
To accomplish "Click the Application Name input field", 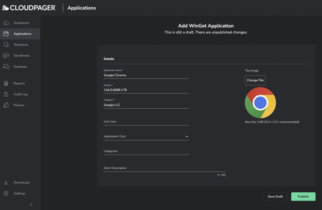I will (x=146, y=75).
